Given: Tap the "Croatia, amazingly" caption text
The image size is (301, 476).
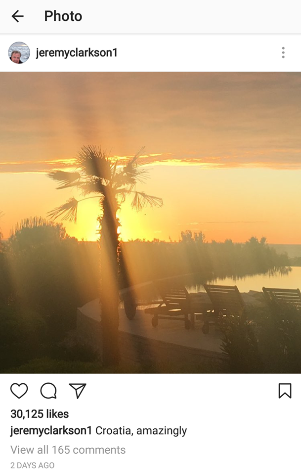Looking at the screenshot, I should (141, 430).
